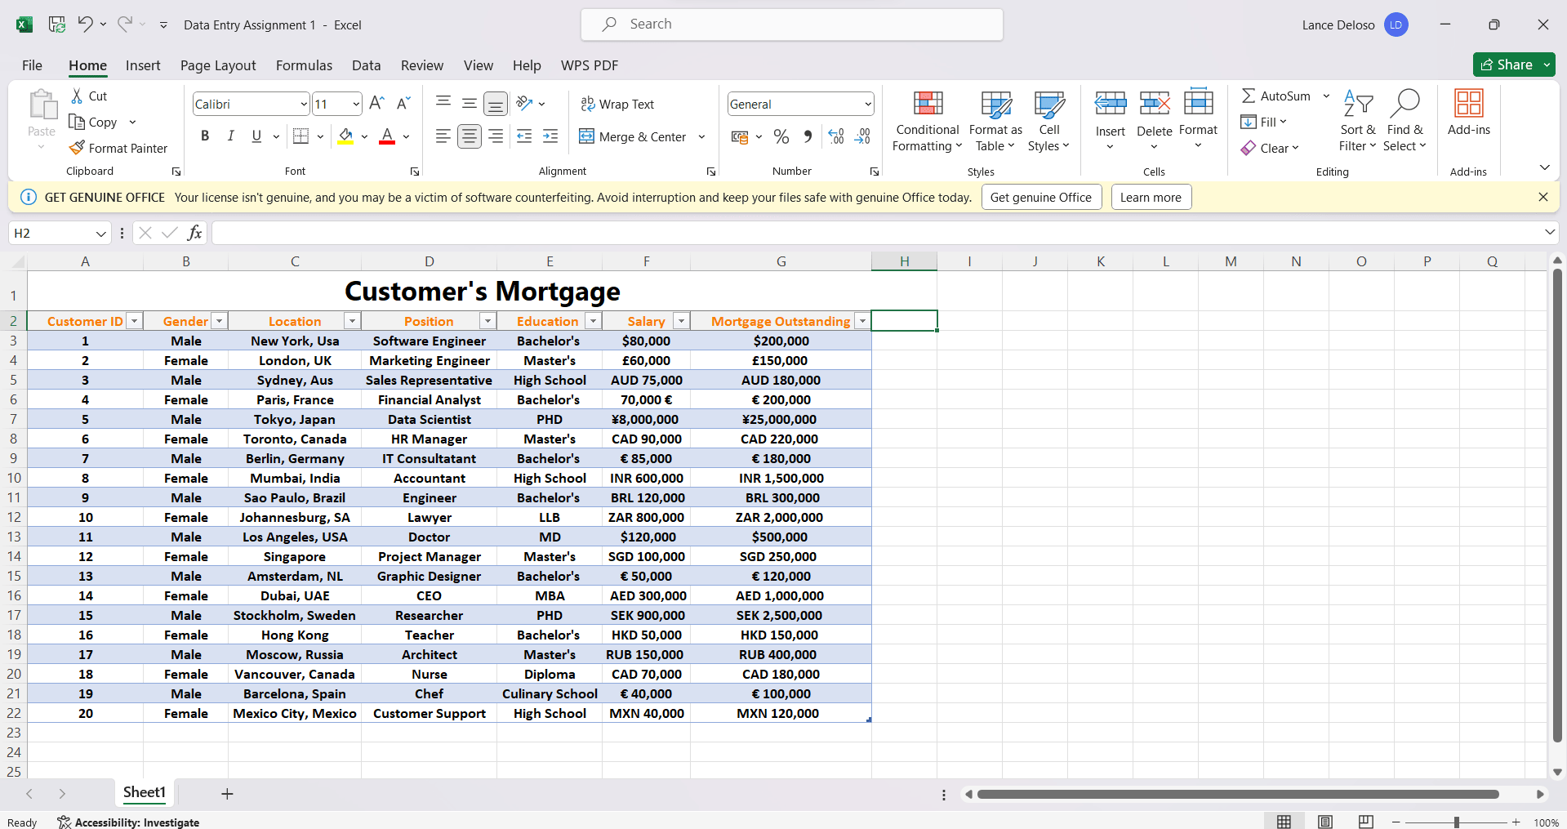Apply the red font color

coord(387,136)
